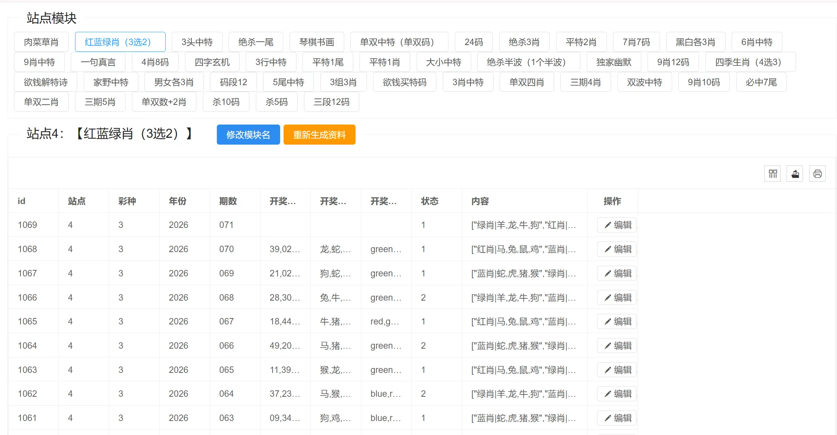This screenshot has width=837, height=435.
Task: Edit the row with id 1068
Action: pos(617,249)
